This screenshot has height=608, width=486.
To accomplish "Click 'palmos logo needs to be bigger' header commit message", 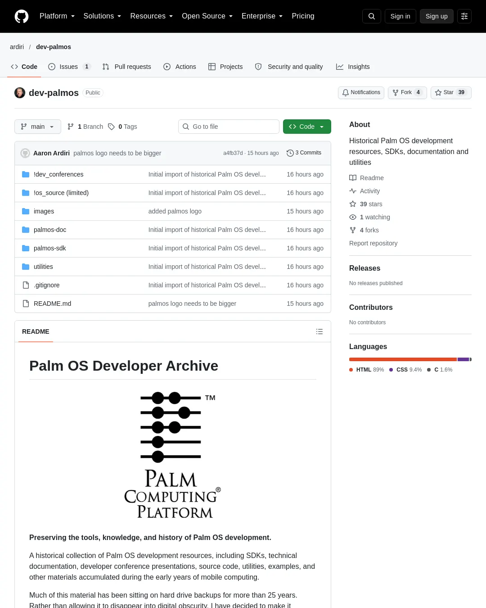I will point(117,153).
